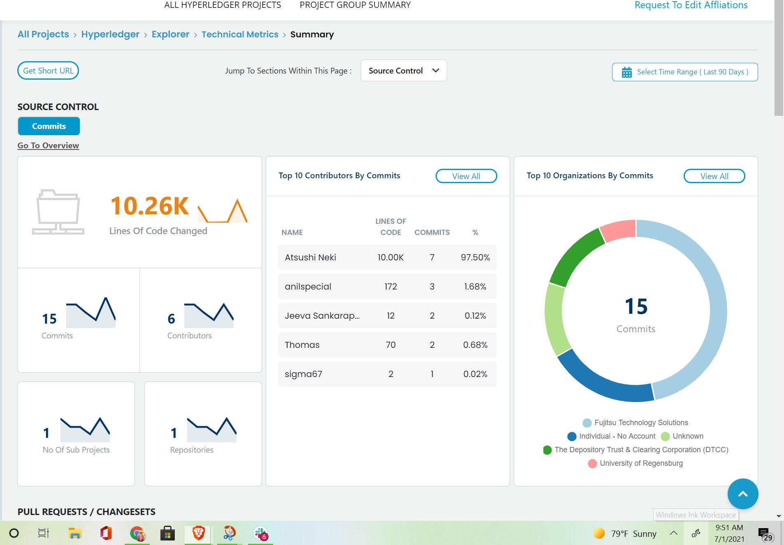Open Slack from the taskbar
Screen dimensions: 784x545
[261, 534]
